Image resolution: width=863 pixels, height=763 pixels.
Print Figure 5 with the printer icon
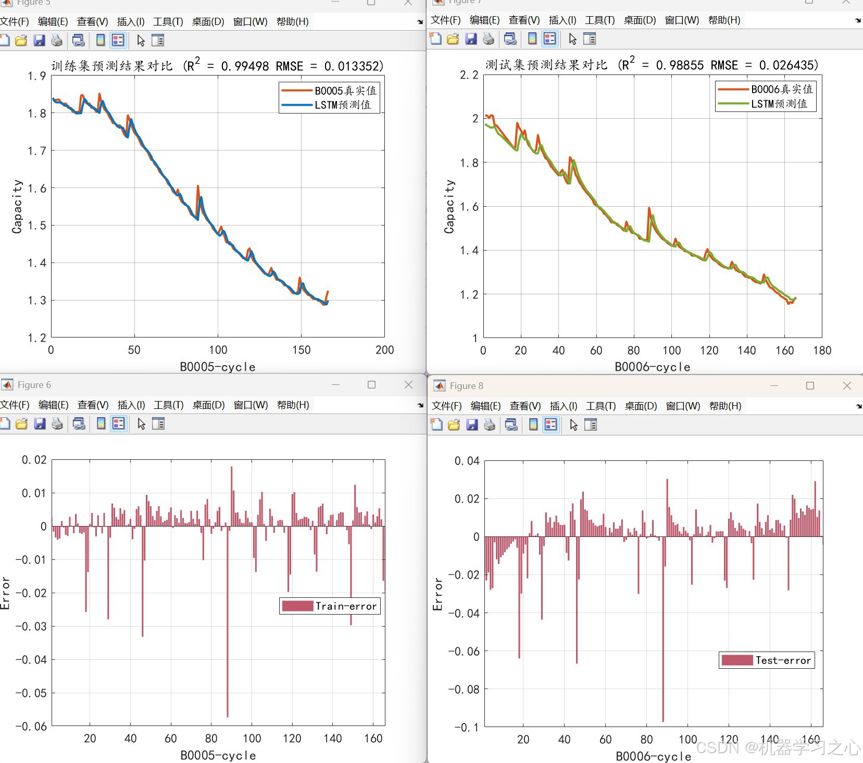(x=56, y=41)
